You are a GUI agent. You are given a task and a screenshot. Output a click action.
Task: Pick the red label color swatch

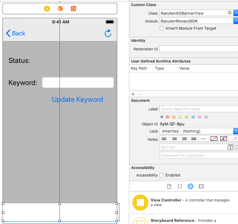[167, 117]
